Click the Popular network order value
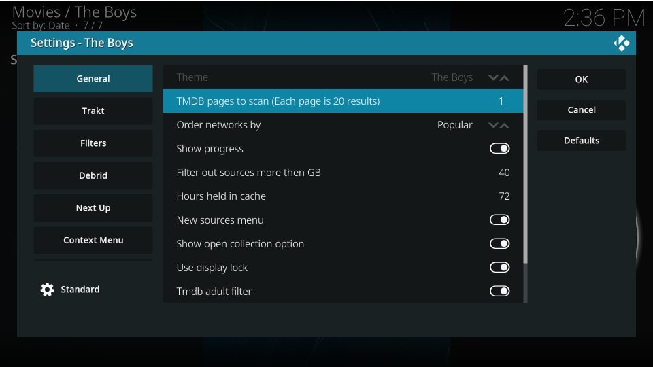This screenshot has width=653, height=367. (x=455, y=125)
